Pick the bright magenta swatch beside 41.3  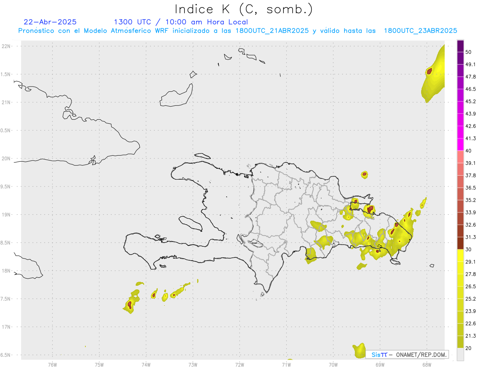pos(460,144)
